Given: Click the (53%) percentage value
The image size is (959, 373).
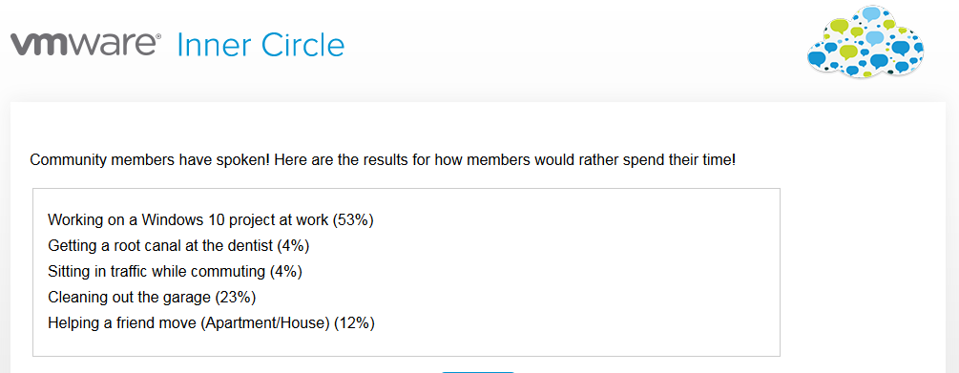Looking at the screenshot, I should [x=353, y=219].
